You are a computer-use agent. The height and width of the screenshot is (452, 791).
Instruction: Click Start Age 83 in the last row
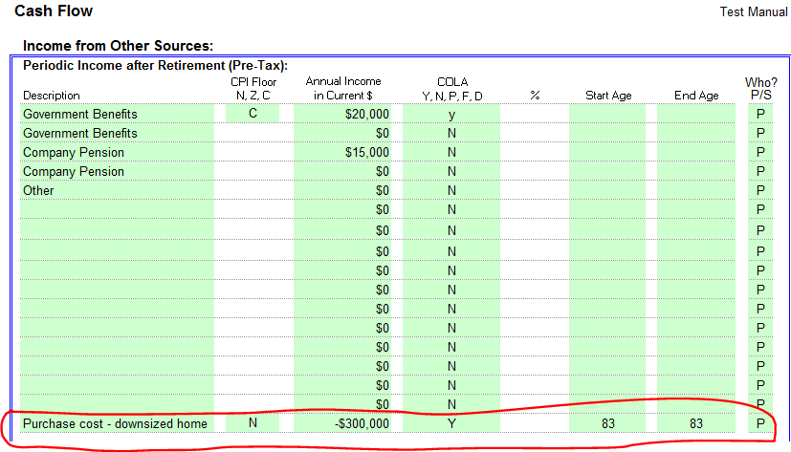(608, 423)
